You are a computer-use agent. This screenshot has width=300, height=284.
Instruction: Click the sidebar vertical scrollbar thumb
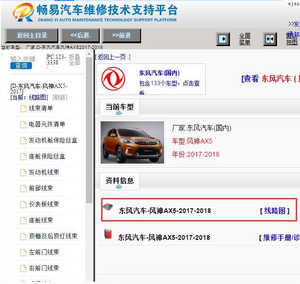click(89, 130)
